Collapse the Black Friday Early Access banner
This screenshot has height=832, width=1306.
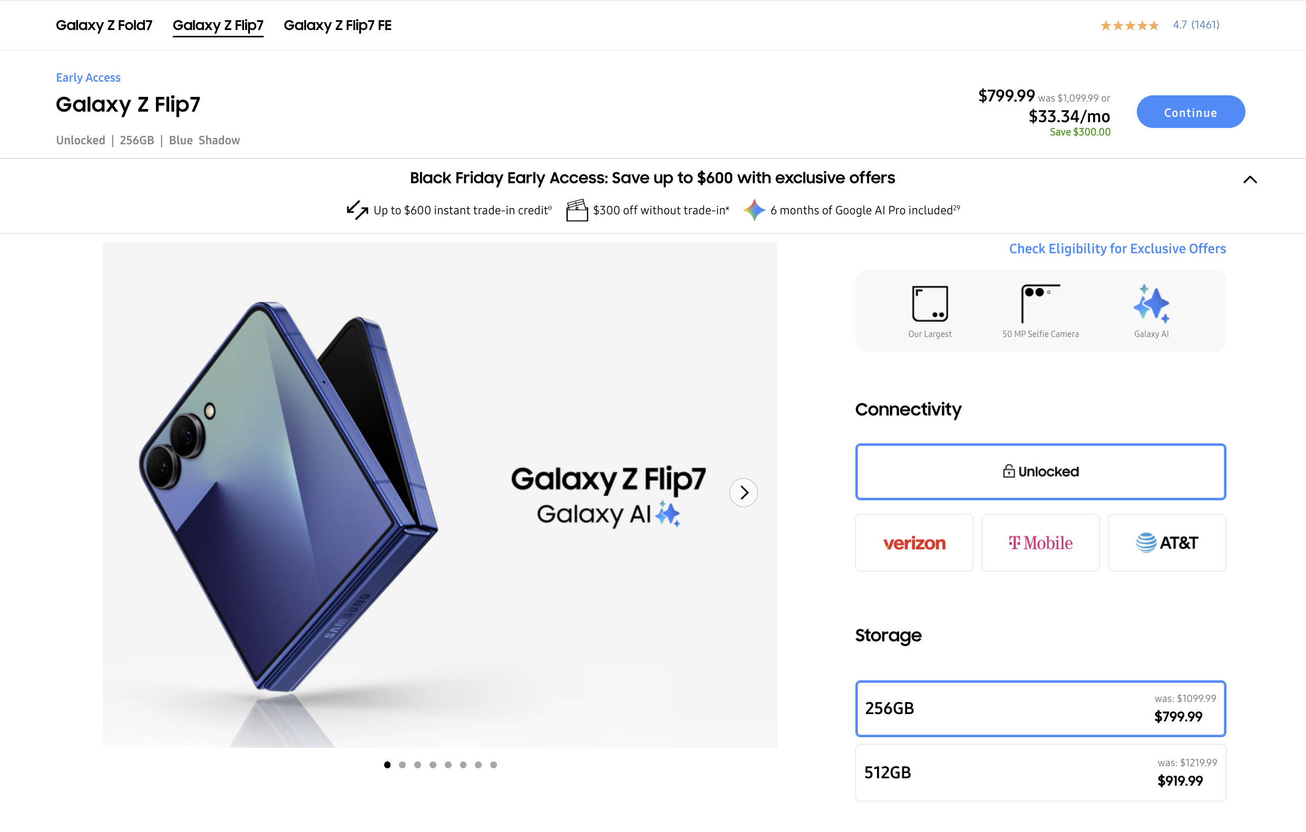(x=1251, y=180)
